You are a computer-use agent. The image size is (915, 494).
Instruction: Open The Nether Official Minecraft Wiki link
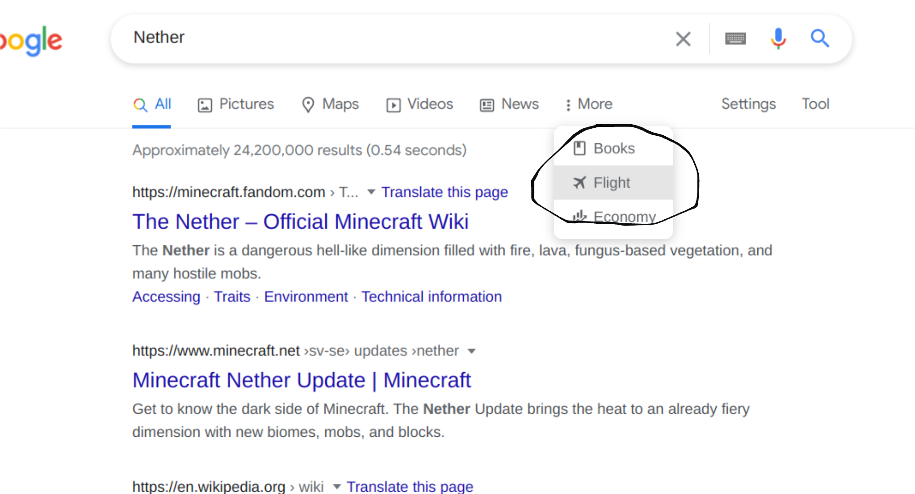pyautogui.click(x=299, y=221)
